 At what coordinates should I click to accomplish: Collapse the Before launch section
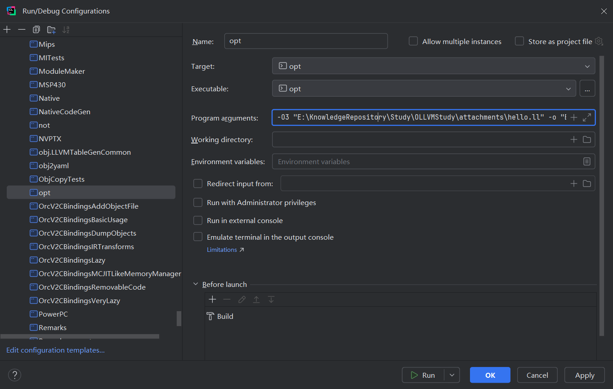coord(196,284)
